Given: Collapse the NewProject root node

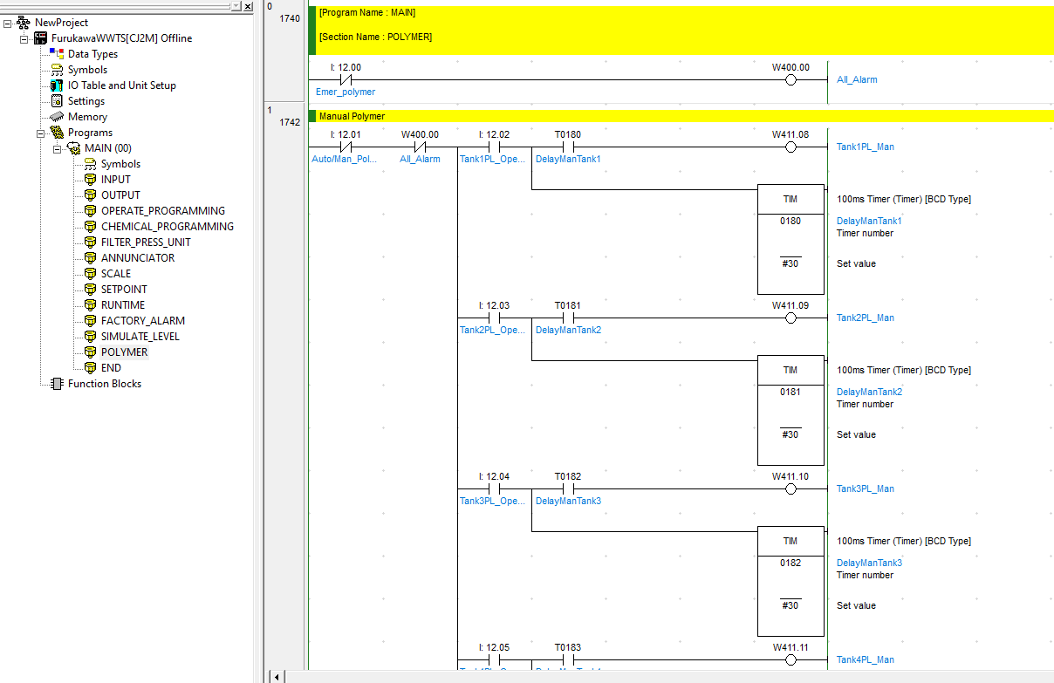Looking at the screenshot, I should tap(7, 23).
